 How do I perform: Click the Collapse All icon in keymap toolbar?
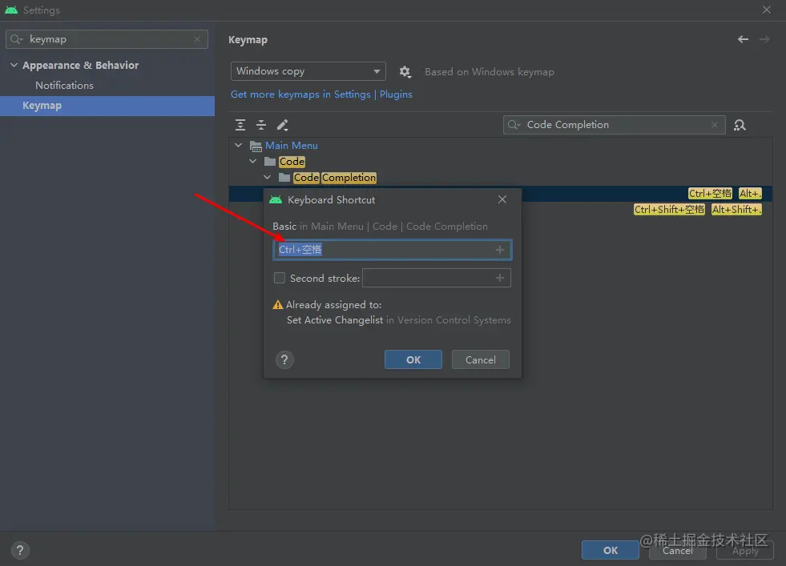pyautogui.click(x=261, y=125)
